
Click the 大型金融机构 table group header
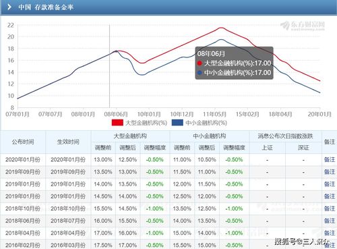[130, 136]
